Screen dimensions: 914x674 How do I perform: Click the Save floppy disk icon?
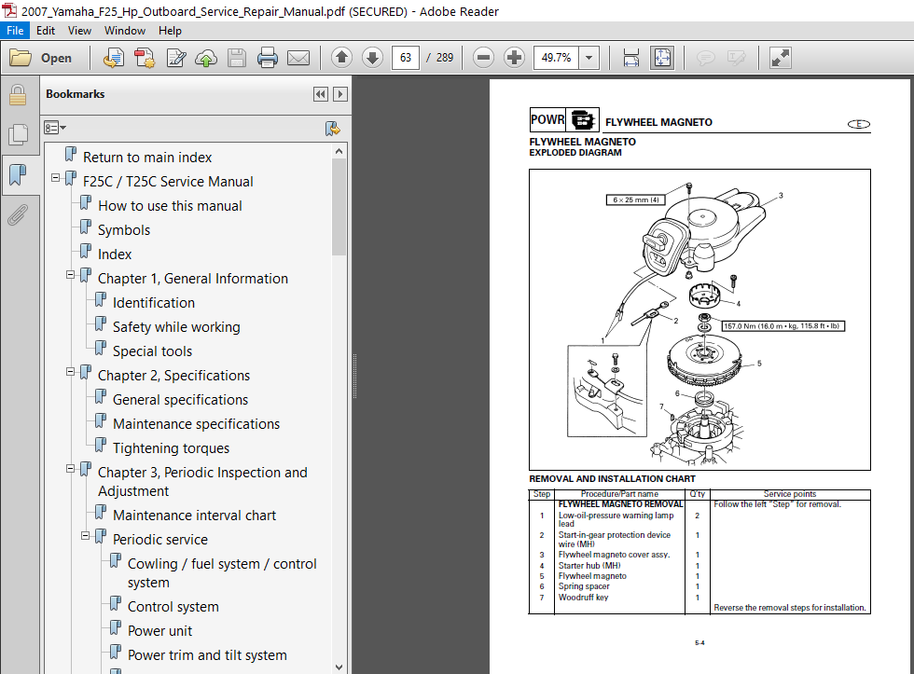(237, 58)
